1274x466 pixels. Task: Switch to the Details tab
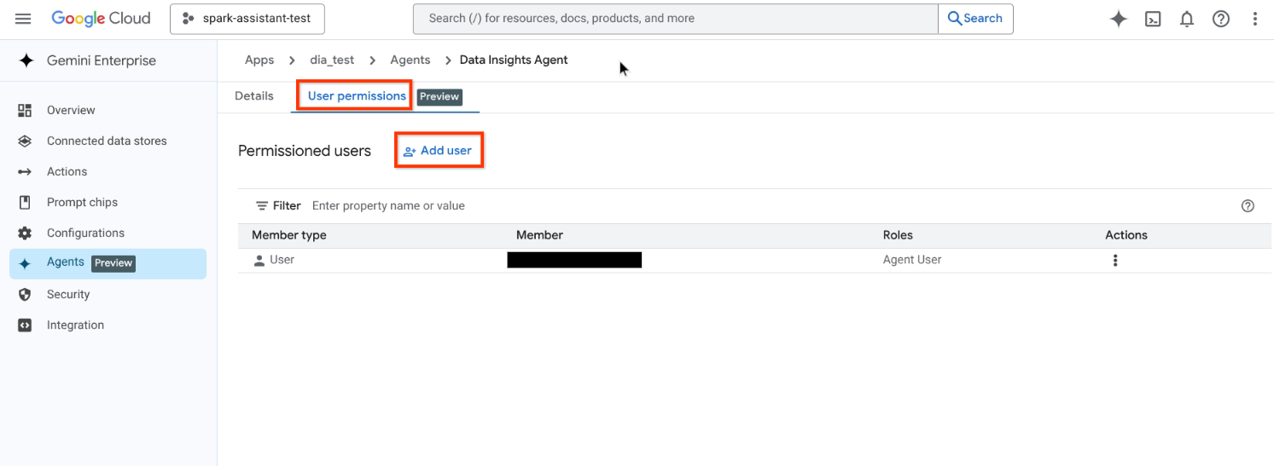(253, 96)
